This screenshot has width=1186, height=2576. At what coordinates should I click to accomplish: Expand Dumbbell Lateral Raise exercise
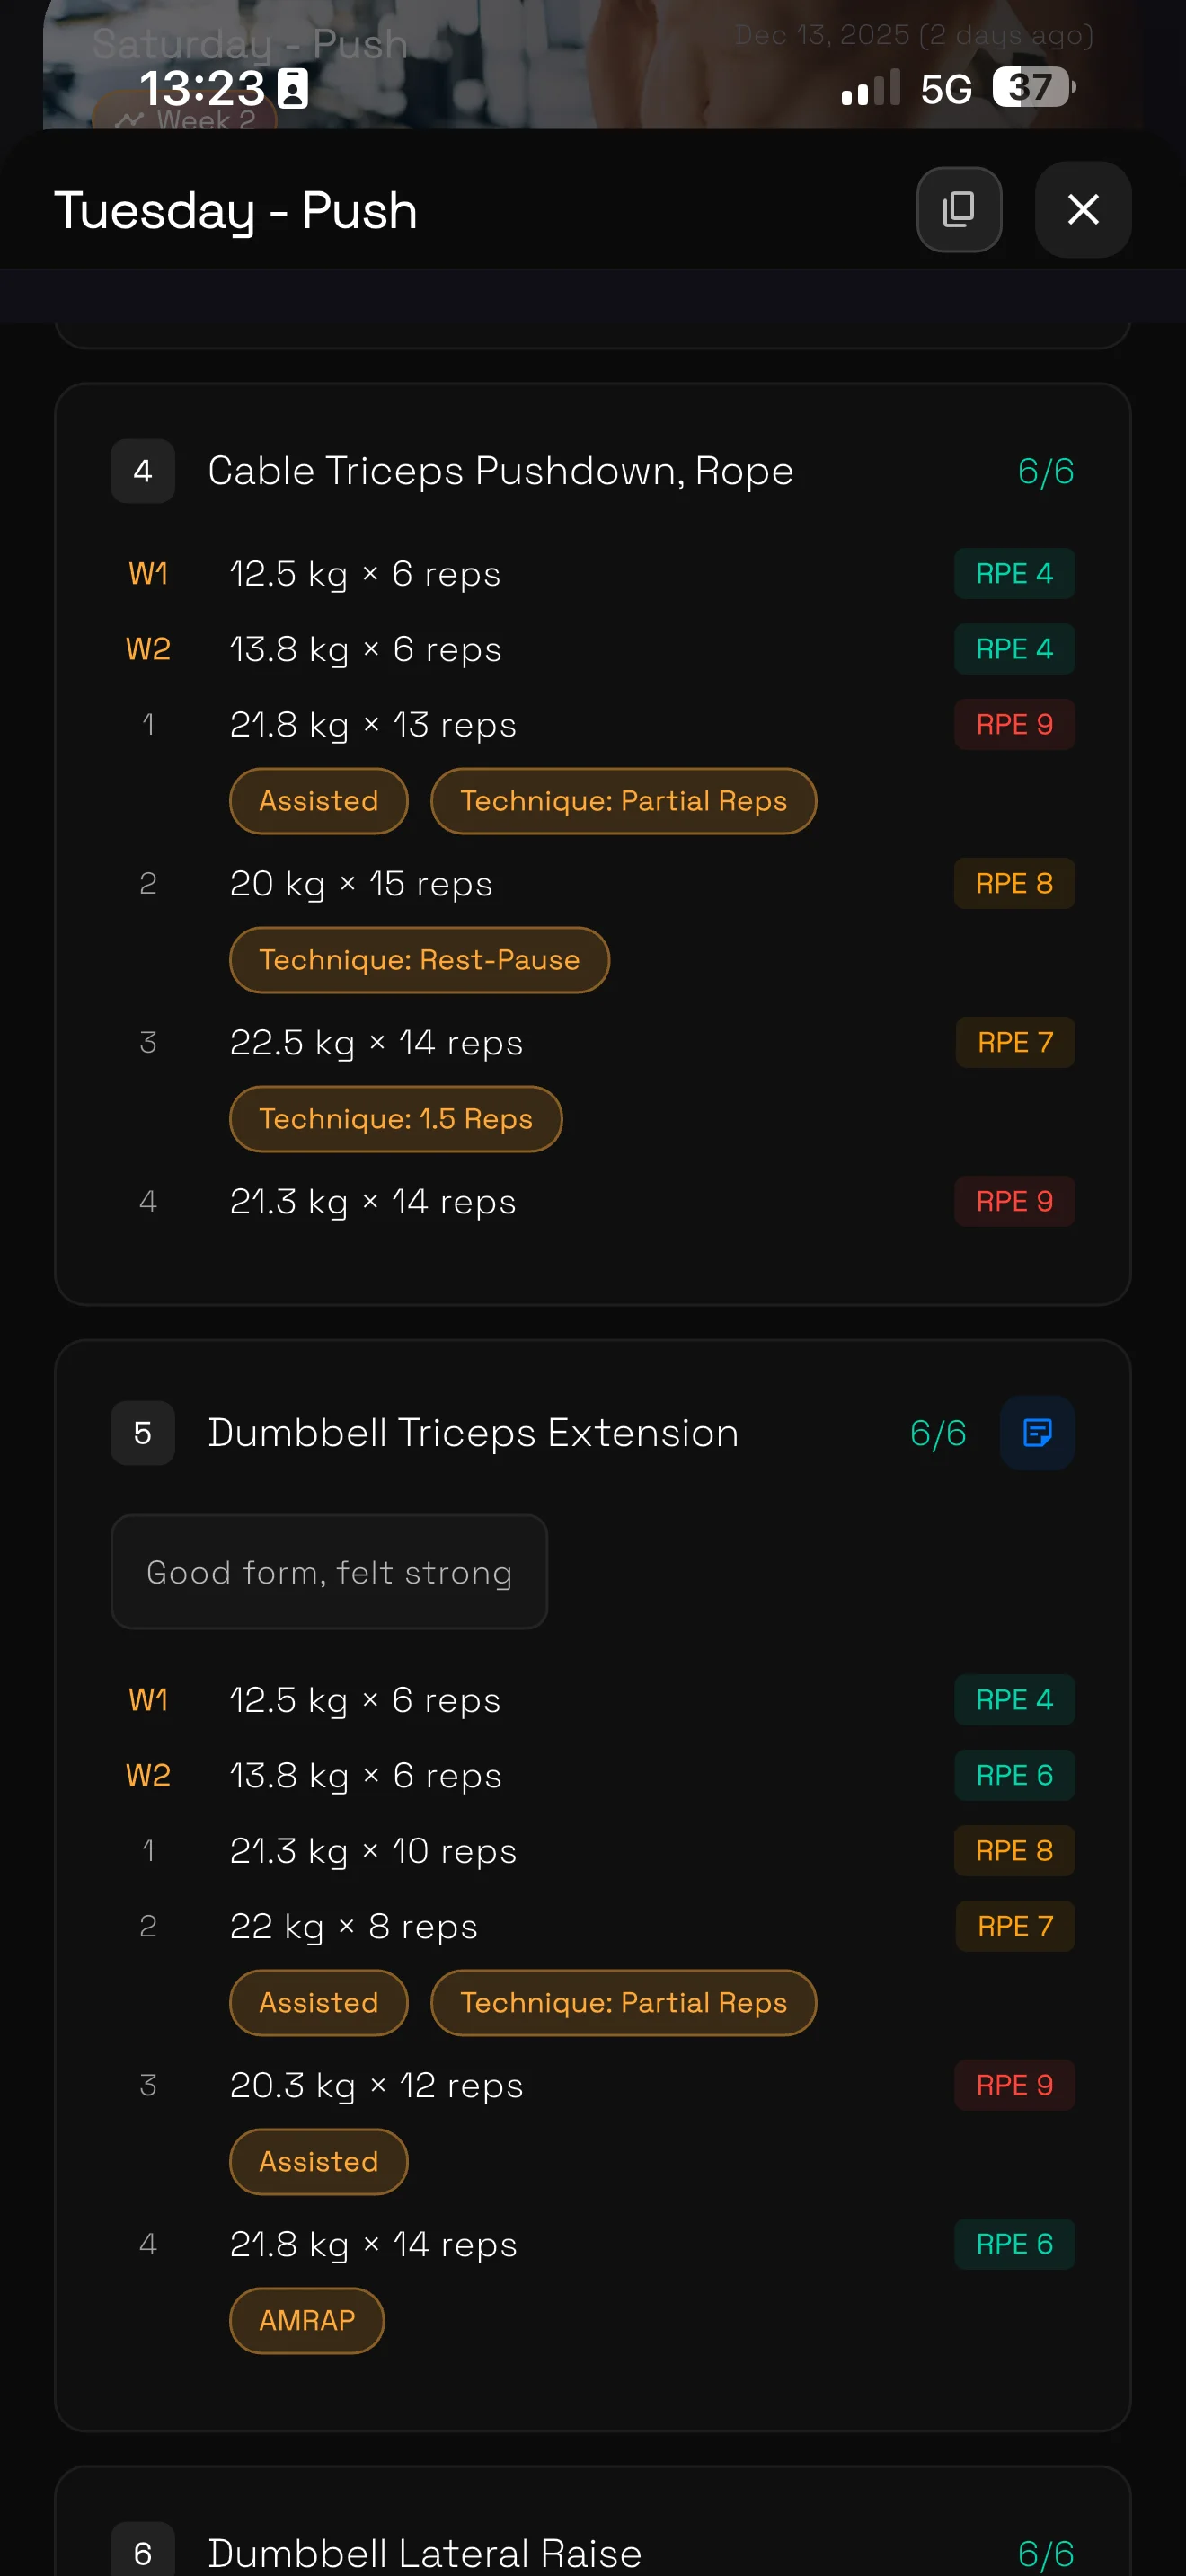pyautogui.click(x=424, y=2551)
